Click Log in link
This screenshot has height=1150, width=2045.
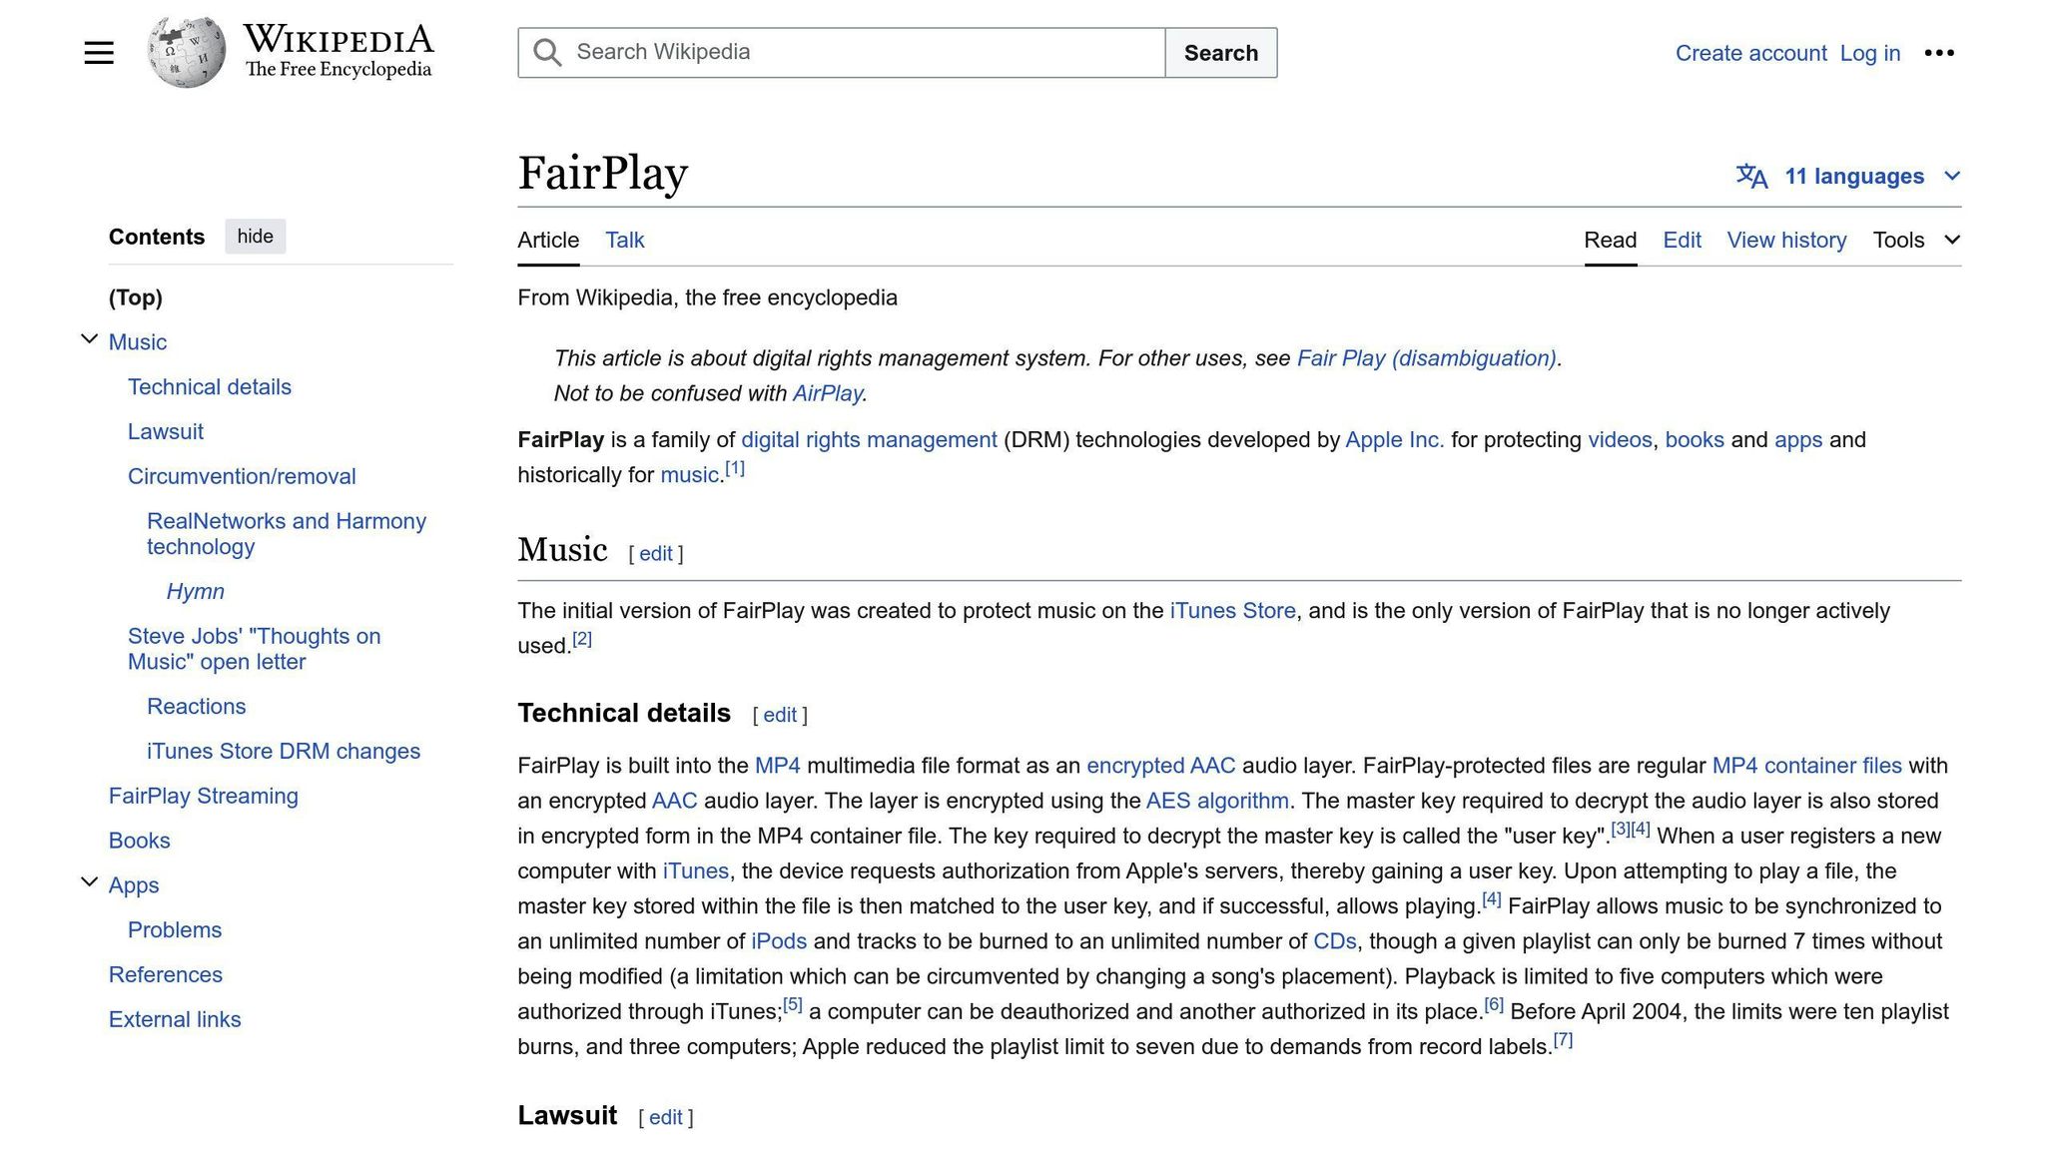(x=1869, y=53)
